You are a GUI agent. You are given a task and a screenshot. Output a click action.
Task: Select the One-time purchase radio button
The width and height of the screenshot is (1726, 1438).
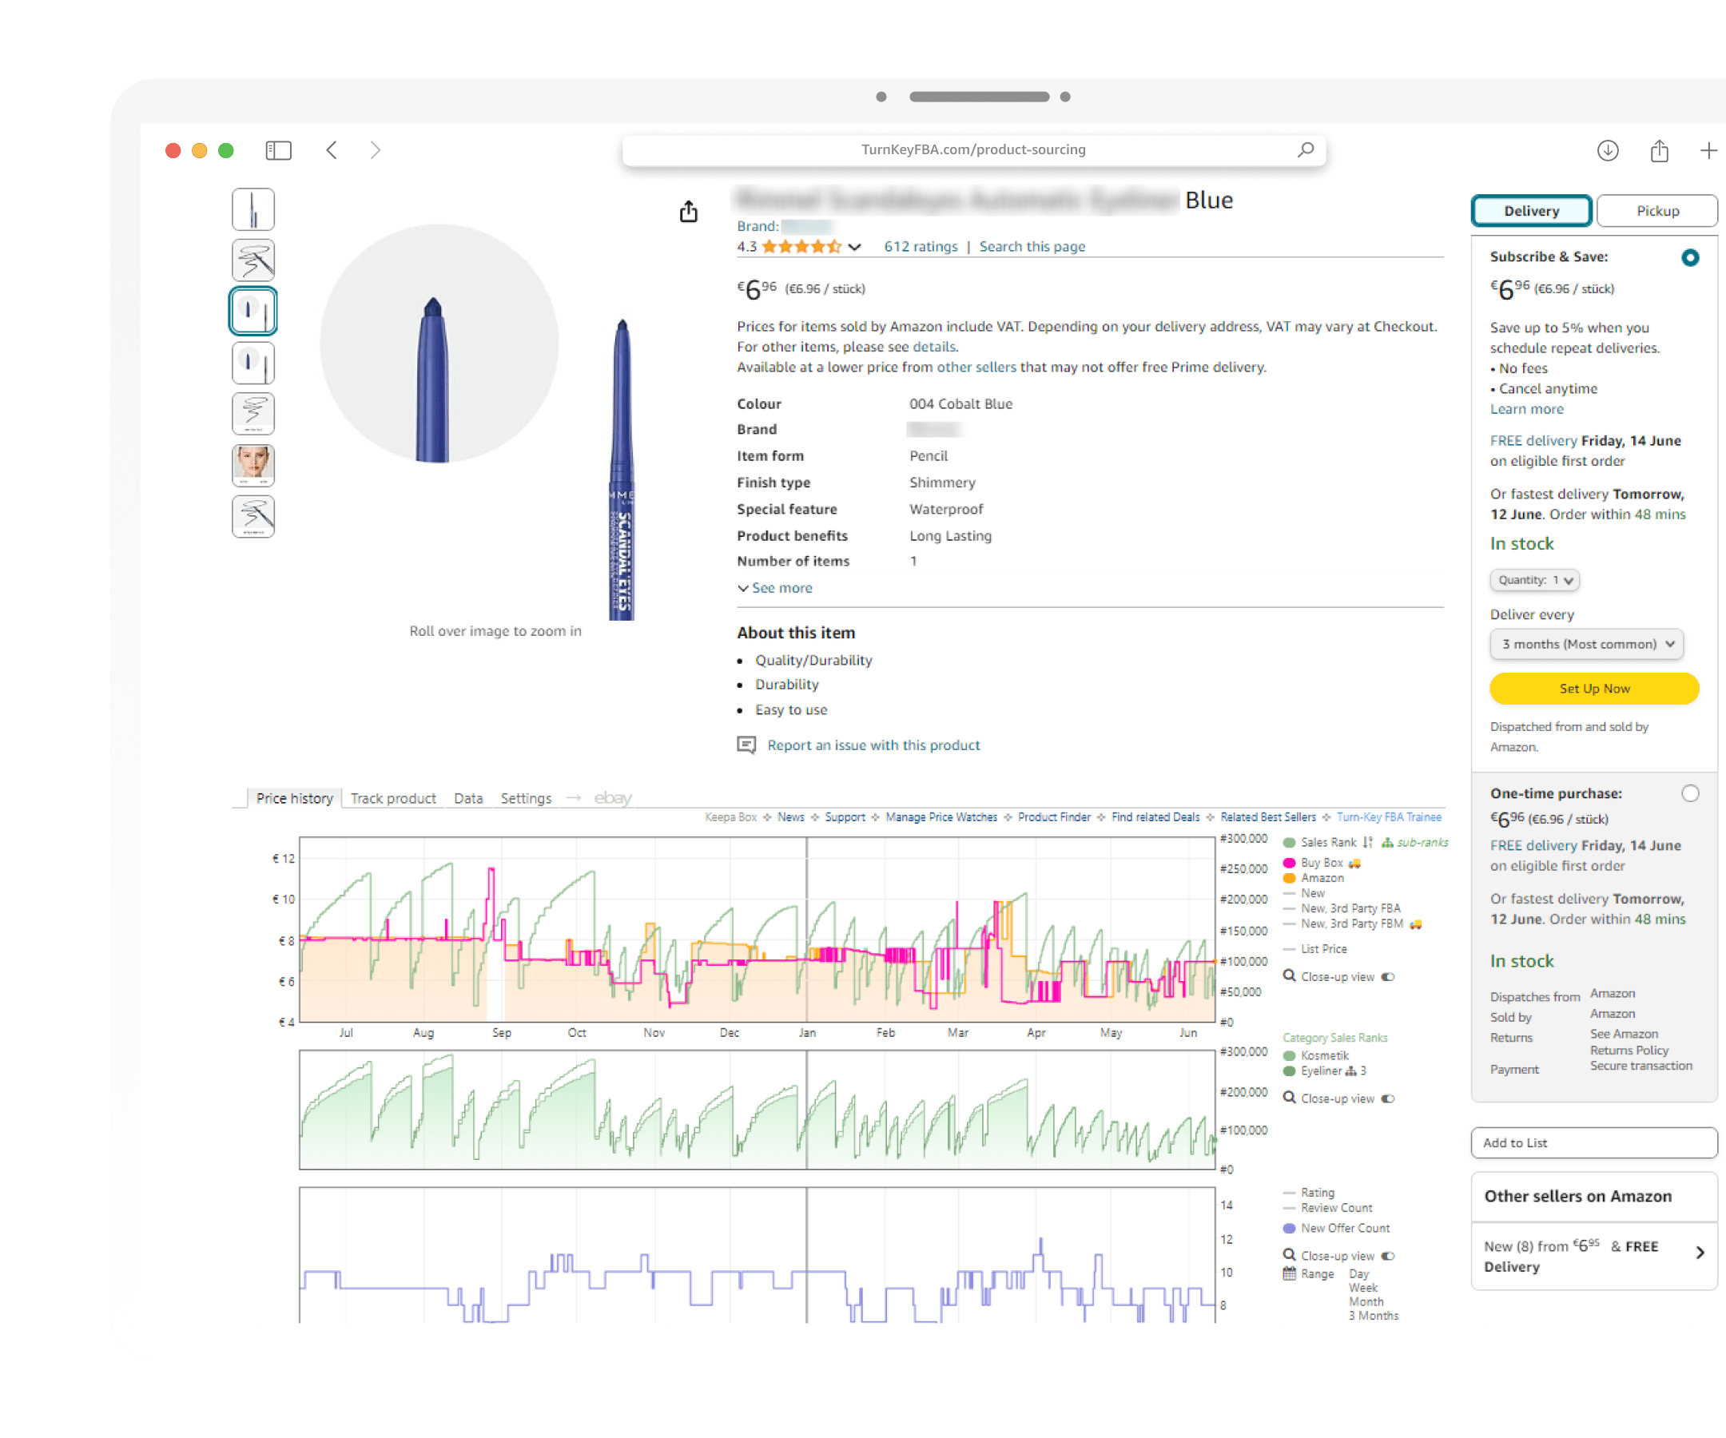(x=1690, y=793)
